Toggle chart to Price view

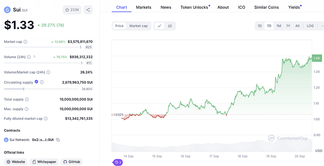(x=119, y=26)
